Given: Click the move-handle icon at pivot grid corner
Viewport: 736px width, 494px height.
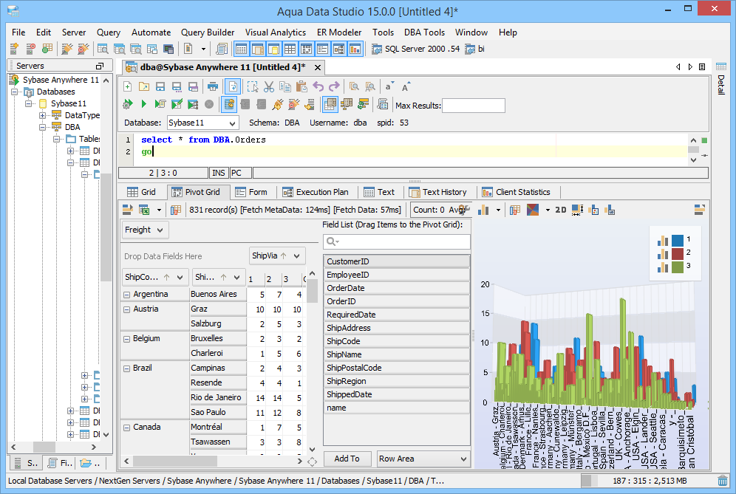Looking at the screenshot, I should (x=312, y=462).
